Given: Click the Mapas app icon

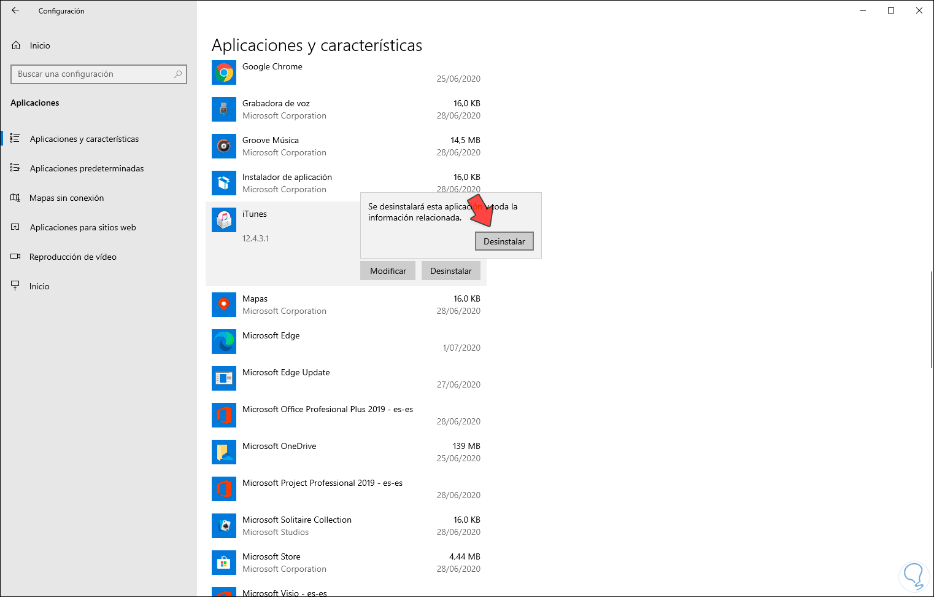Looking at the screenshot, I should [x=224, y=305].
